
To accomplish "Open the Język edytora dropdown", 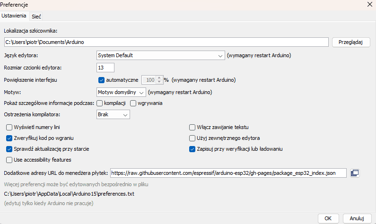I will pyautogui.click(x=160, y=55).
